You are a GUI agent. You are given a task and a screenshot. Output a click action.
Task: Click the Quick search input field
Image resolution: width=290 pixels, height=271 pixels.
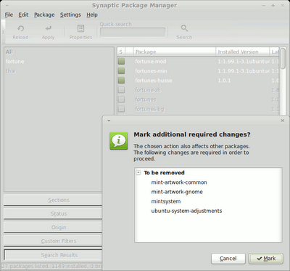click(x=133, y=32)
